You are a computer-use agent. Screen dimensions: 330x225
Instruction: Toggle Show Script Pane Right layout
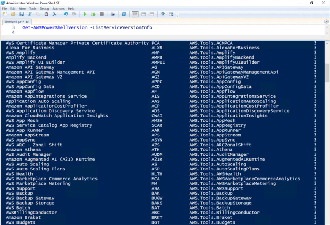(144, 14)
